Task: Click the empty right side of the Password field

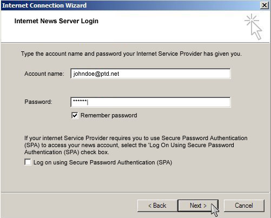Action: click(158, 102)
